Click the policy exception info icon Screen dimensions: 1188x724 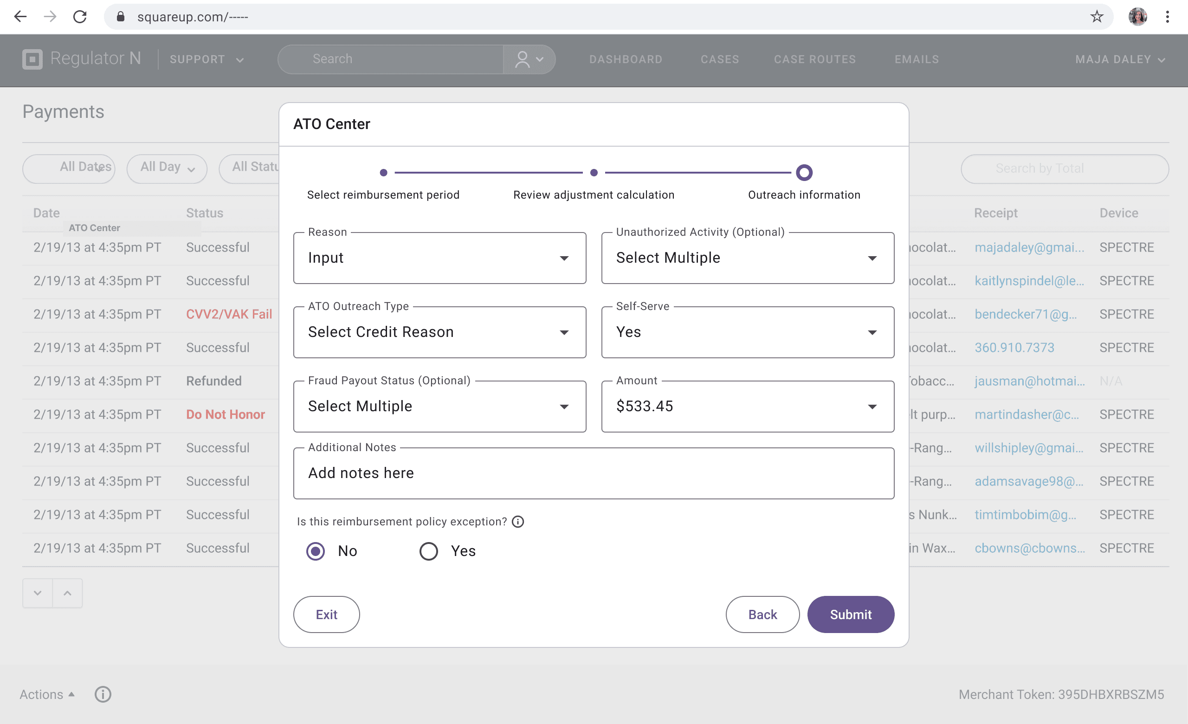click(518, 522)
